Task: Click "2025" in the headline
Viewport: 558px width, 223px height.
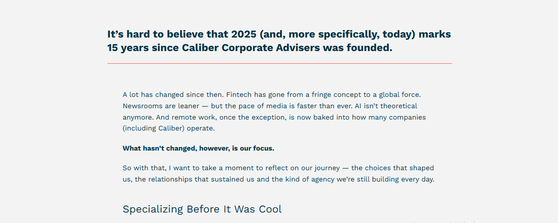Action: tap(244, 34)
